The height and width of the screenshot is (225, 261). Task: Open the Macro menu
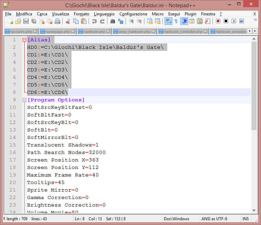pyautogui.click(x=157, y=14)
